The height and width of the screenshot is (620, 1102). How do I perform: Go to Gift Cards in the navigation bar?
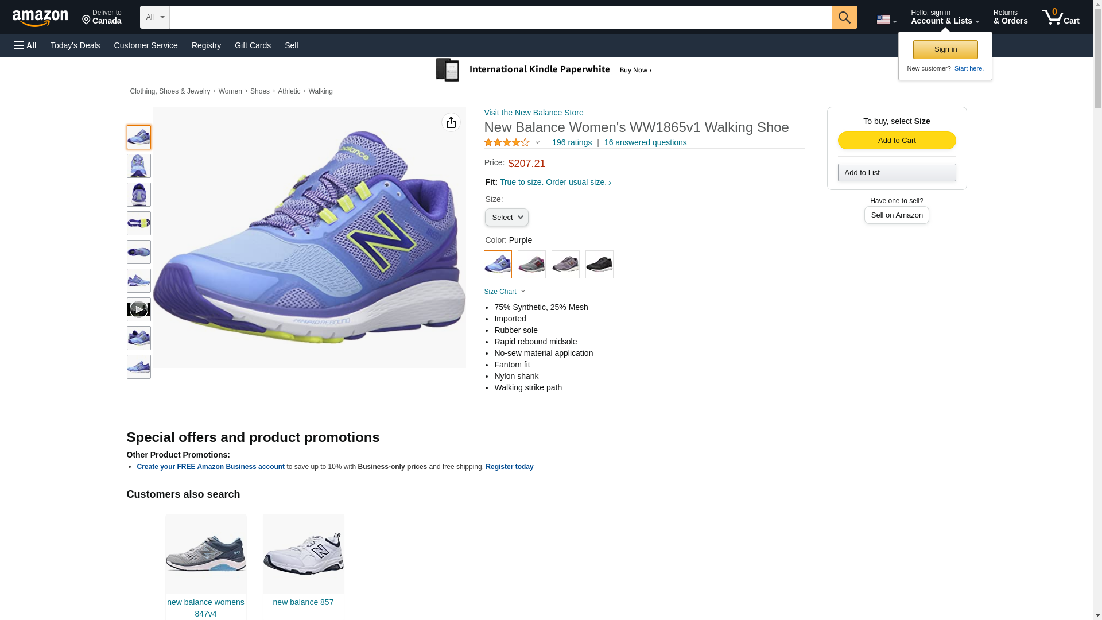coord(253,45)
